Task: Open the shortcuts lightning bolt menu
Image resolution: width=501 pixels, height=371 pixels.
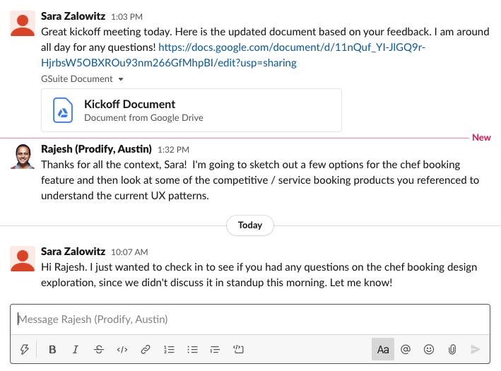Action: click(x=25, y=349)
